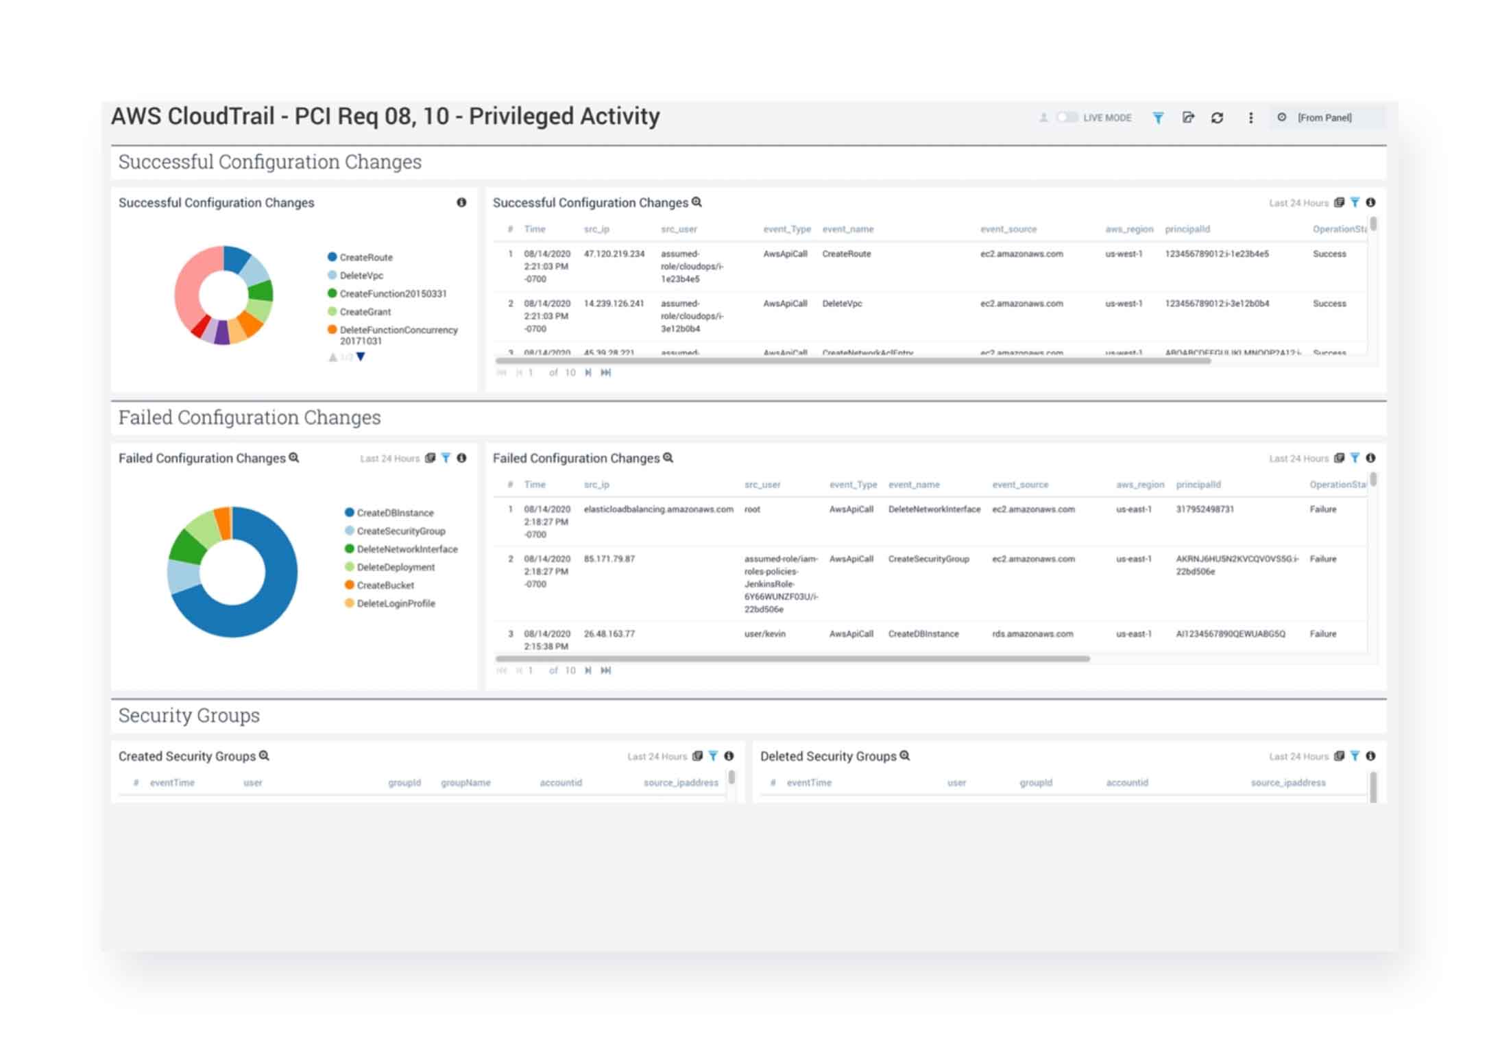Click filter icon on Failed Configuration Changes donut panel
The width and height of the screenshot is (1500, 1053).
(x=446, y=458)
